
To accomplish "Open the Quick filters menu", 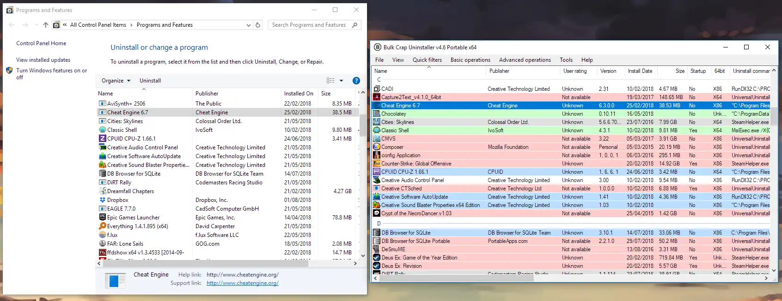I will coord(427,60).
